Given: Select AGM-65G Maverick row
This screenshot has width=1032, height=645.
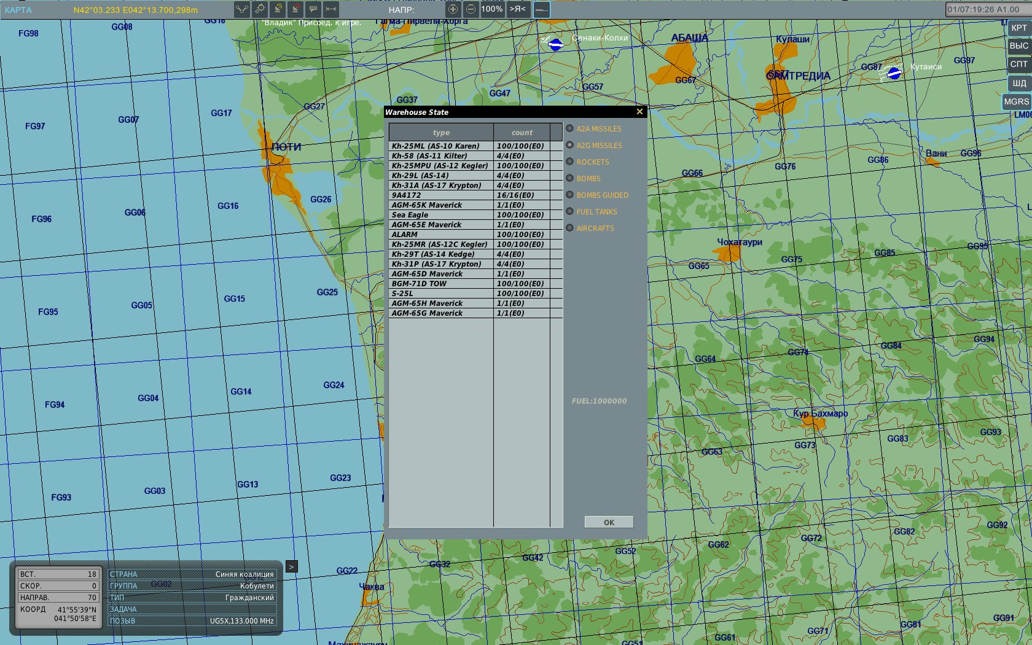Looking at the screenshot, I should pyautogui.click(x=475, y=313).
